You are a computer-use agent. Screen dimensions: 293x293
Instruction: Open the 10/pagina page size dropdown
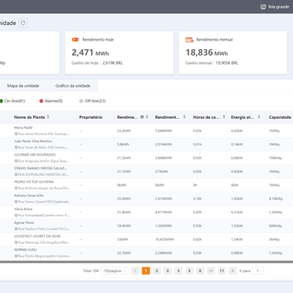pyautogui.click(x=115, y=271)
